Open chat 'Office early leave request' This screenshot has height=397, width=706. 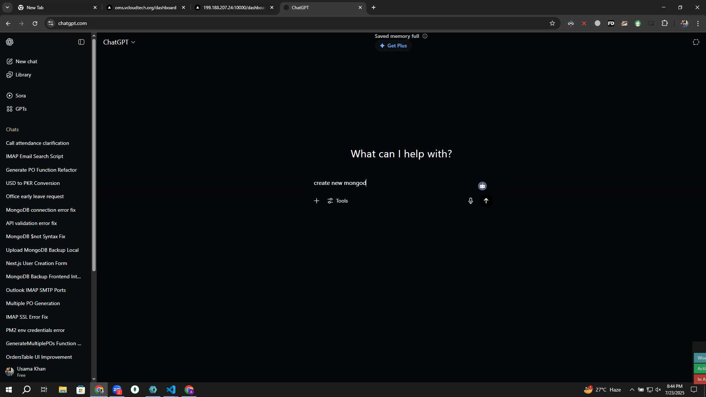[35, 196]
